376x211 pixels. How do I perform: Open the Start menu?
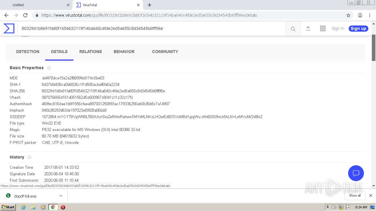tap(8, 207)
